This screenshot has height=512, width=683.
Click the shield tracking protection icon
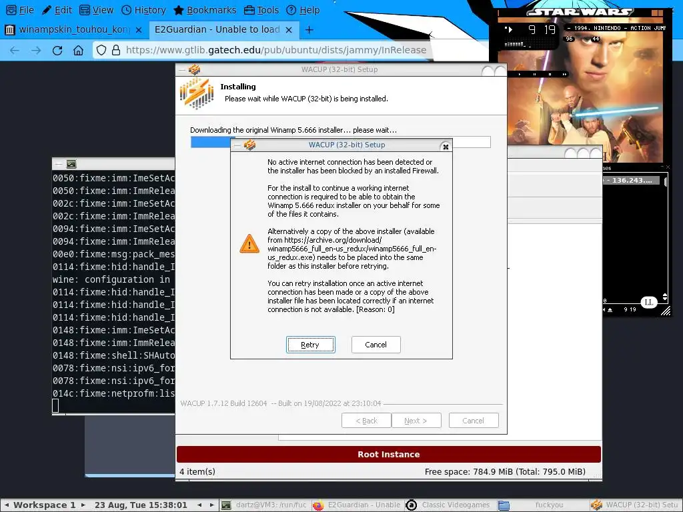101,50
